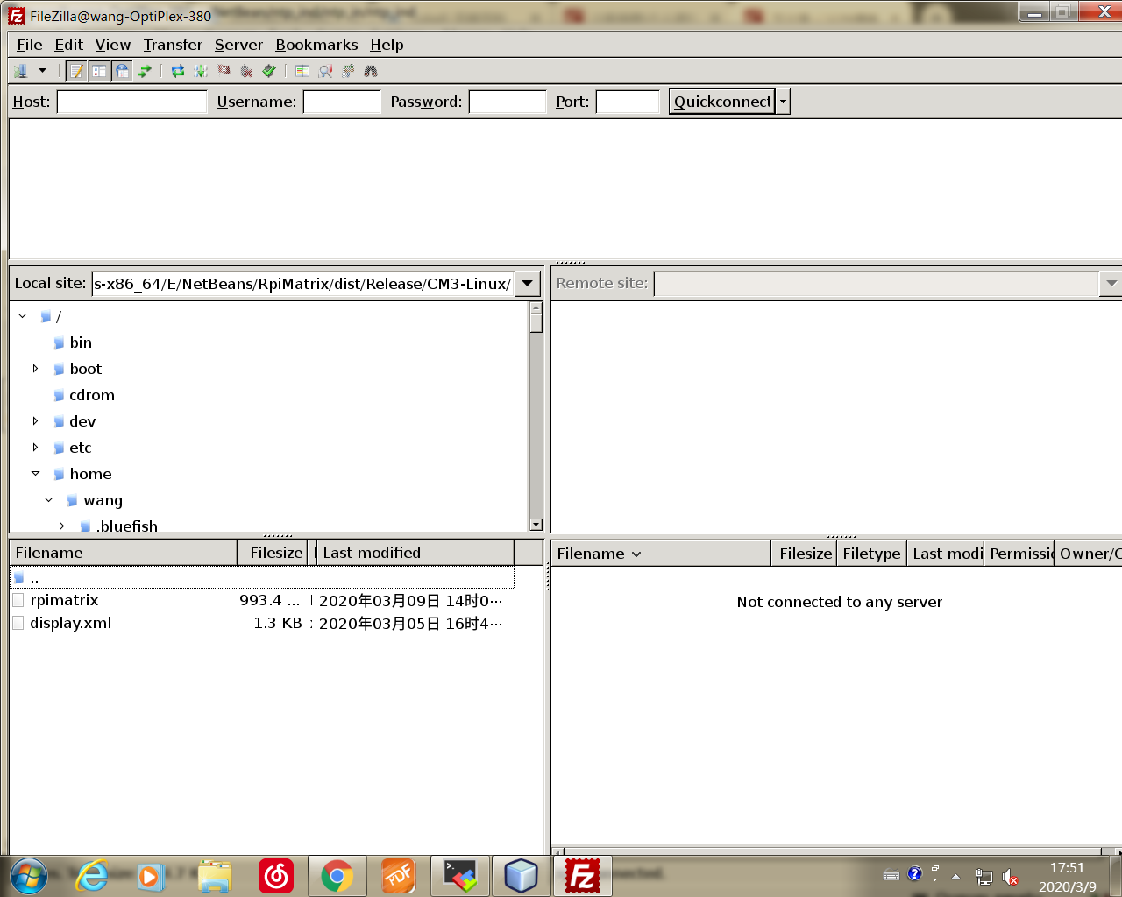Open the View menu
Viewport: 1122px width, 897px height.
tap(112, 45)
